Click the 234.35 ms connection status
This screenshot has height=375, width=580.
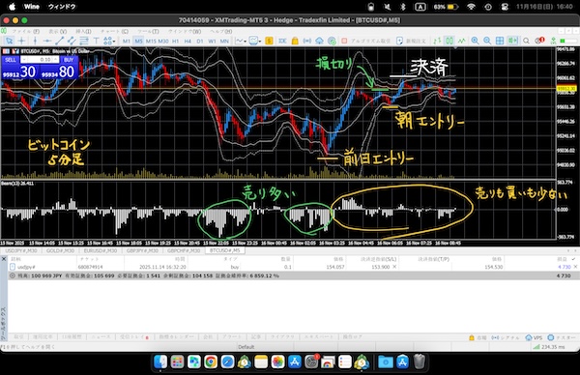coord(549,347)
